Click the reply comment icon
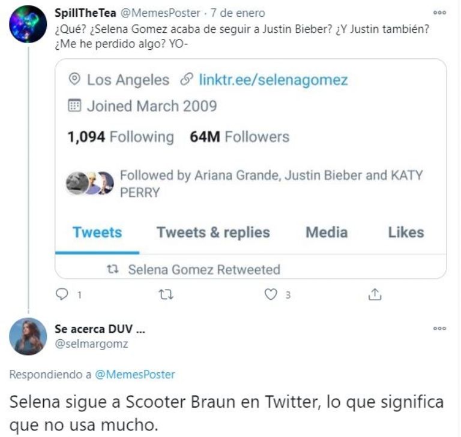 tap(60, 294)
